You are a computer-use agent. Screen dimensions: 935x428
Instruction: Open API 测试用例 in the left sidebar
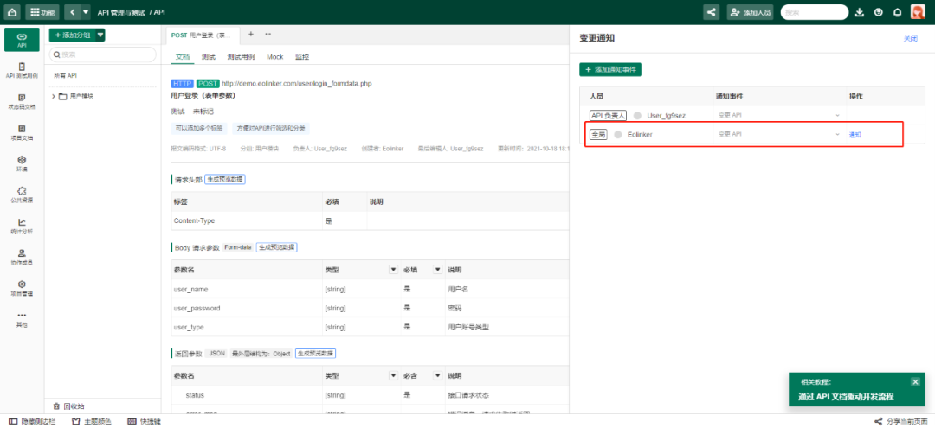click(22, 70)
